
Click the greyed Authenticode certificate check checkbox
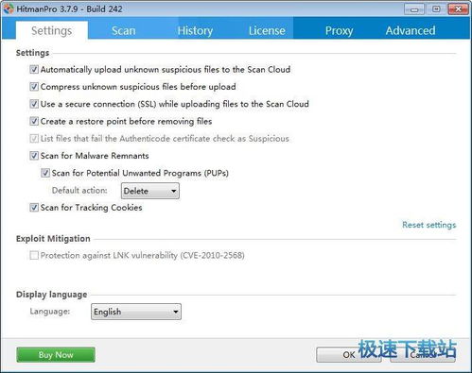click(x=34, y=139)
